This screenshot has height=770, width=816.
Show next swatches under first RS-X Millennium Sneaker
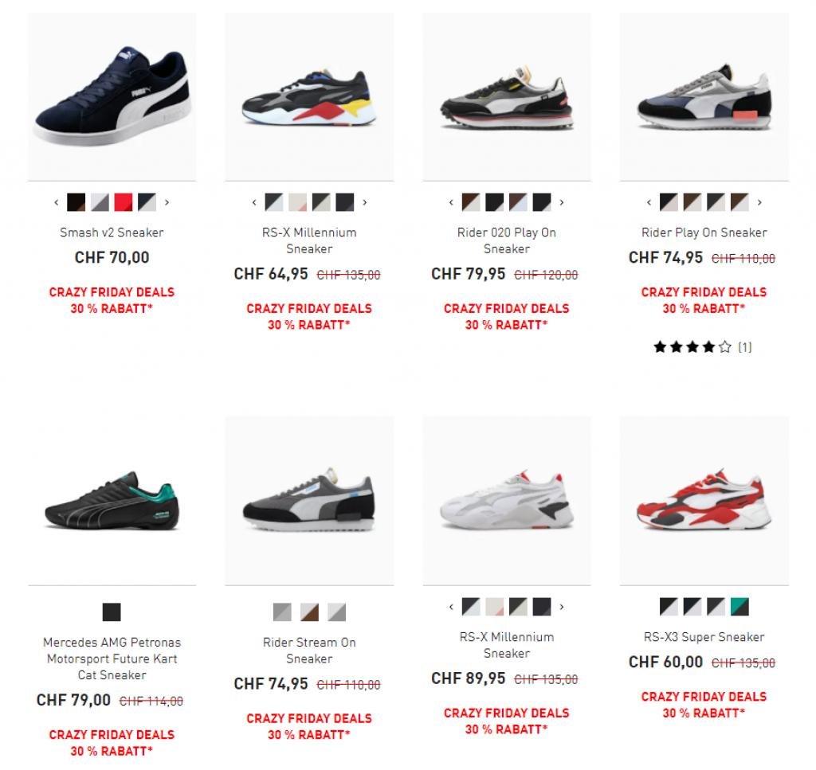(365, 202)
